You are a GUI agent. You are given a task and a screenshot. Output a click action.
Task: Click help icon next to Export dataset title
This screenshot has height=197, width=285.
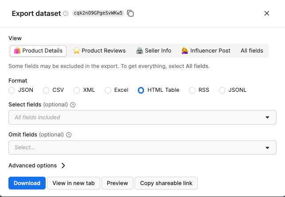(66, 14)
